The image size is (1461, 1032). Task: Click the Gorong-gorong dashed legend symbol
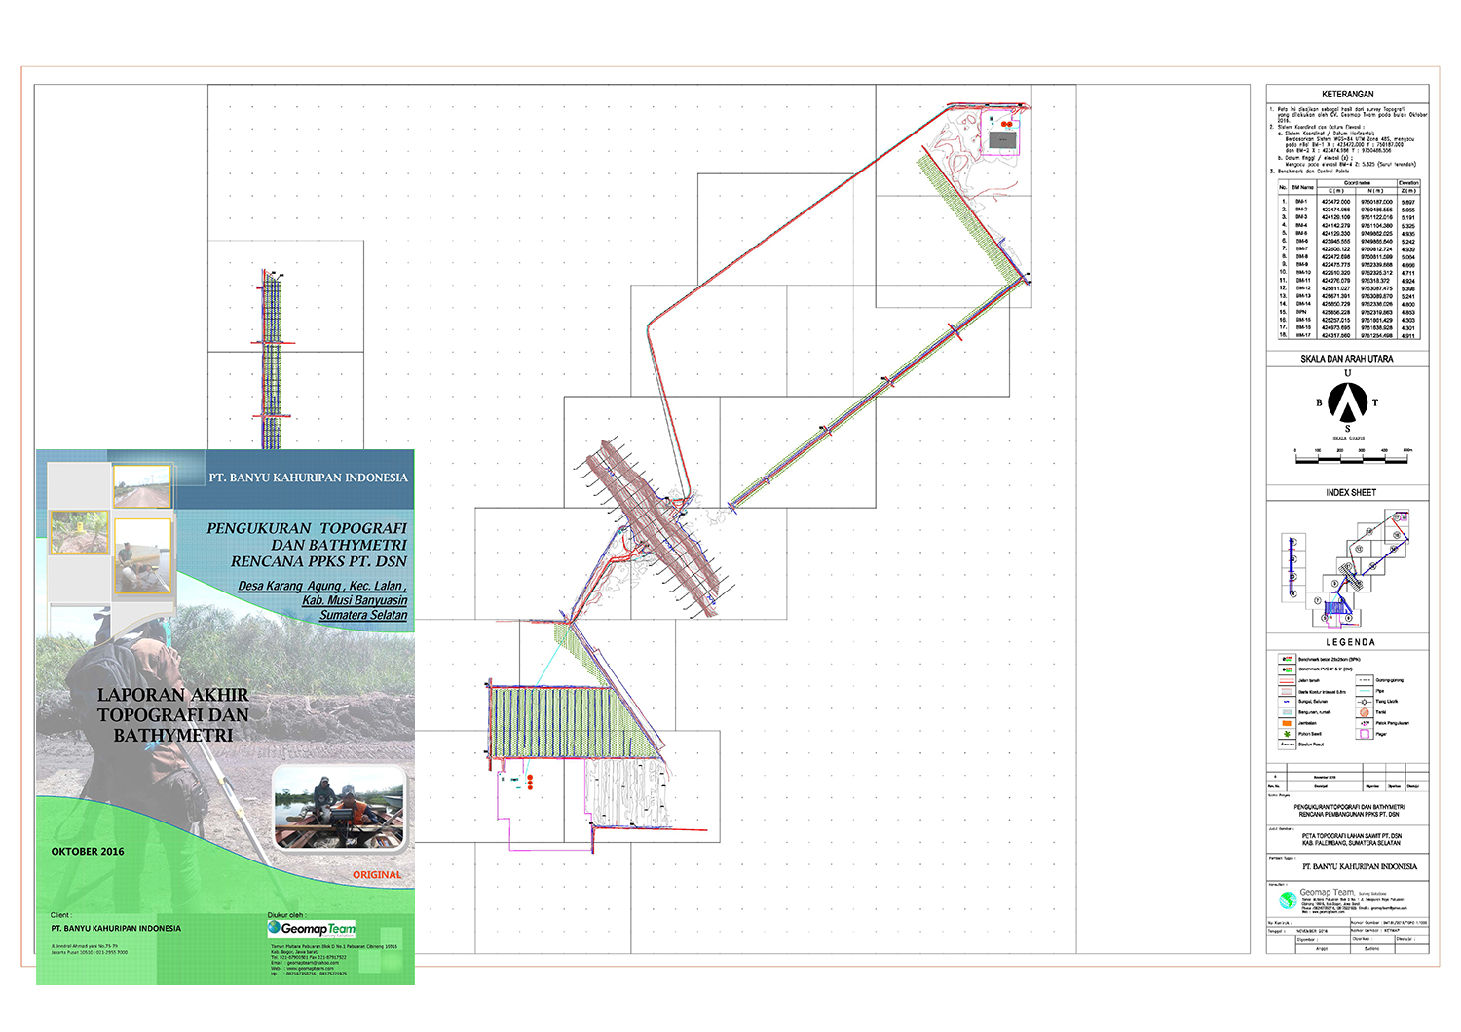[1364, 680]
